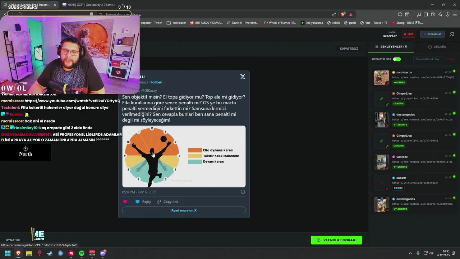The image size is (460, 259).
Task: Open the Leo AI sparkle icon
Action: (x=440, y=14)
